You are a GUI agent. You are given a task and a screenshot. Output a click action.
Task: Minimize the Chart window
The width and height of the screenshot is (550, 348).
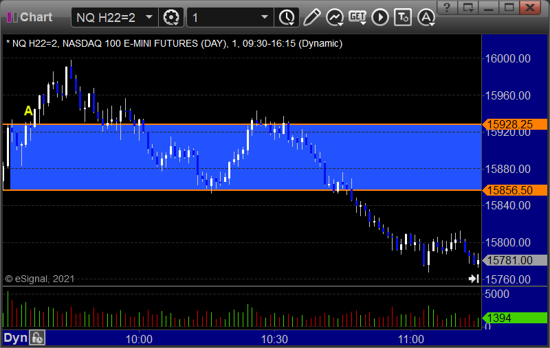489,7
